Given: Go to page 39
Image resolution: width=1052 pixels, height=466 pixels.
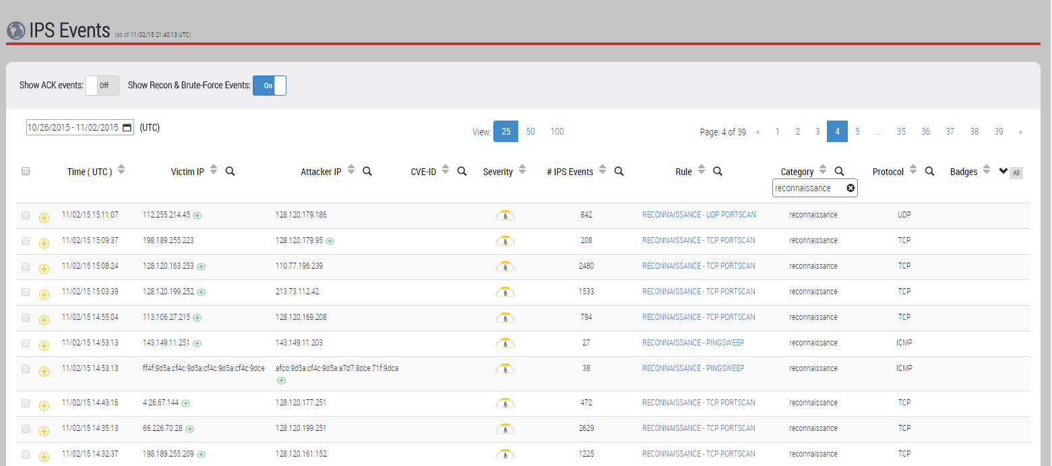Looking at the screenshot, I should [999, 132].
